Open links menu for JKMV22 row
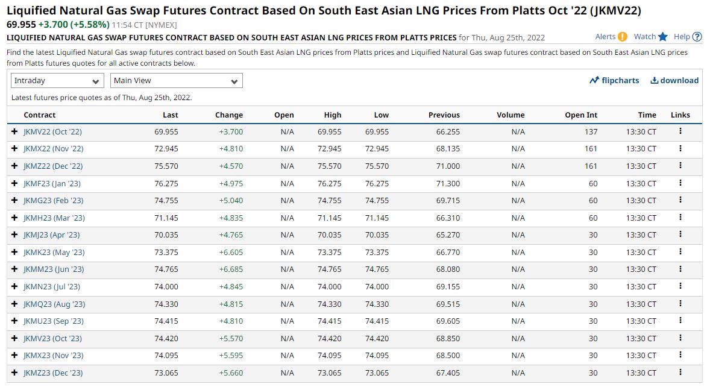This screenshot has width=707, height=387. [x=680, y=131]
